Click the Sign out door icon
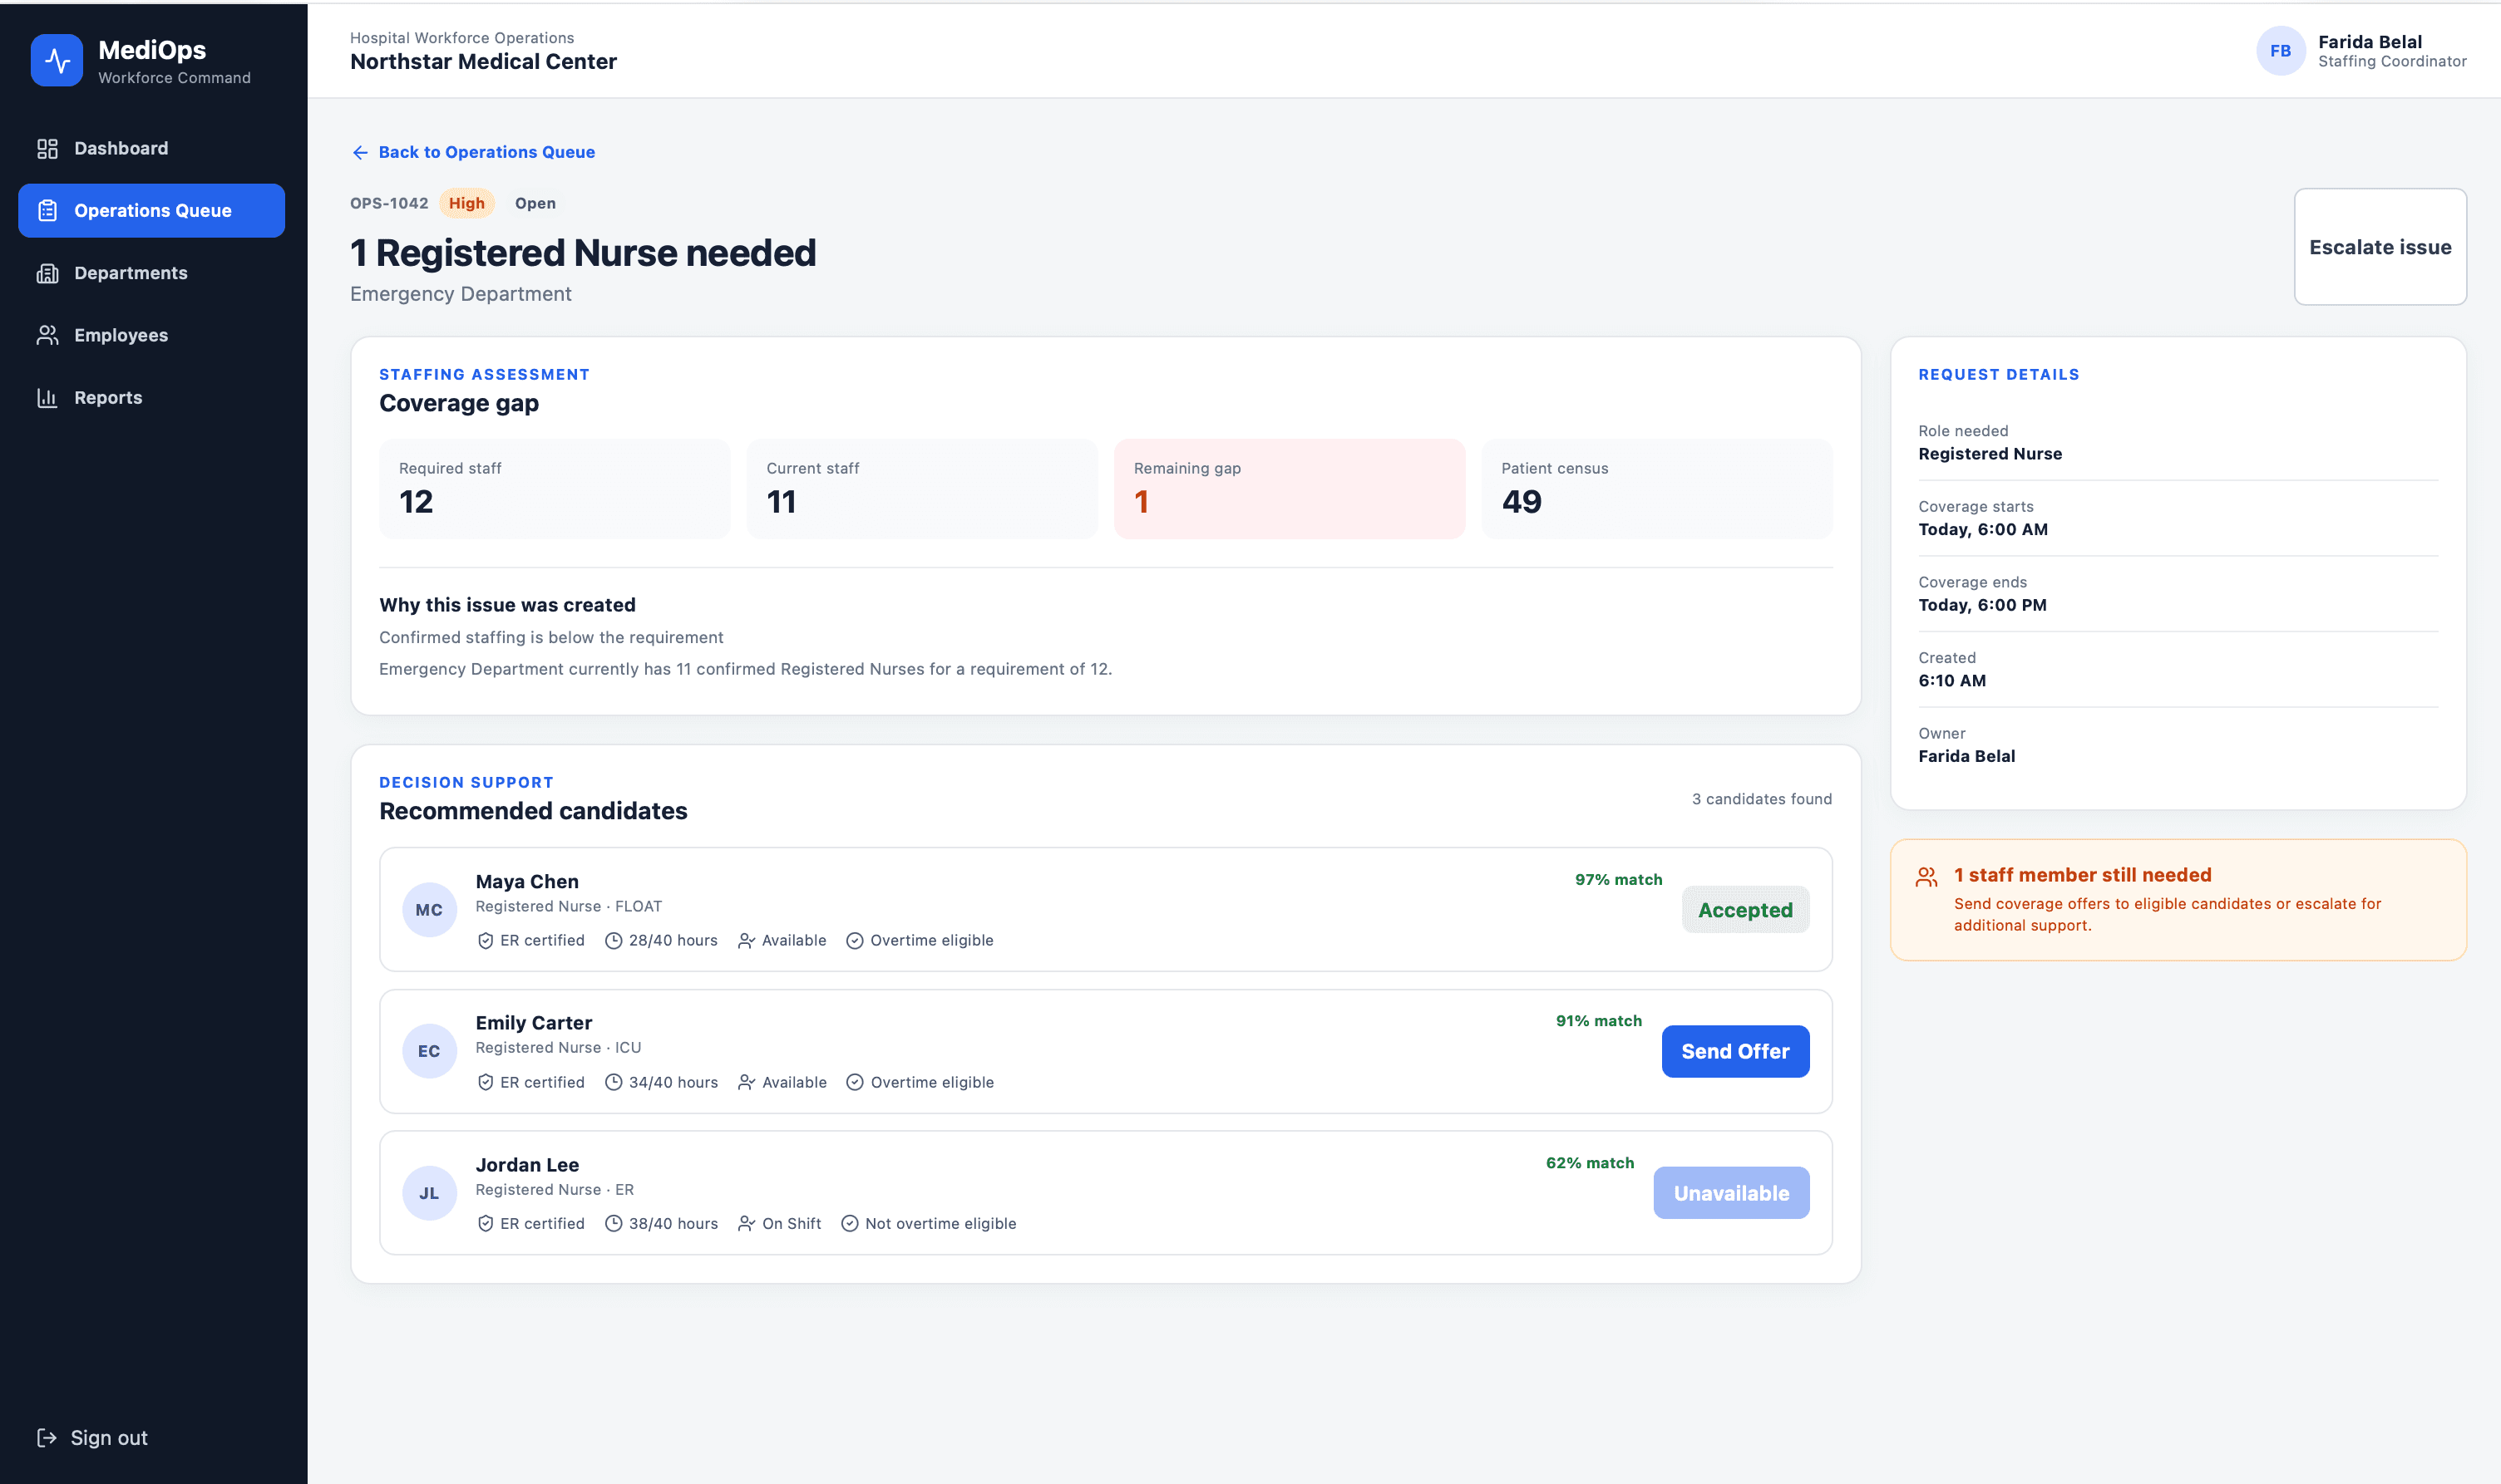Image resolution: width=2501 pixels, height=1484 pixels. point(47,1438)
